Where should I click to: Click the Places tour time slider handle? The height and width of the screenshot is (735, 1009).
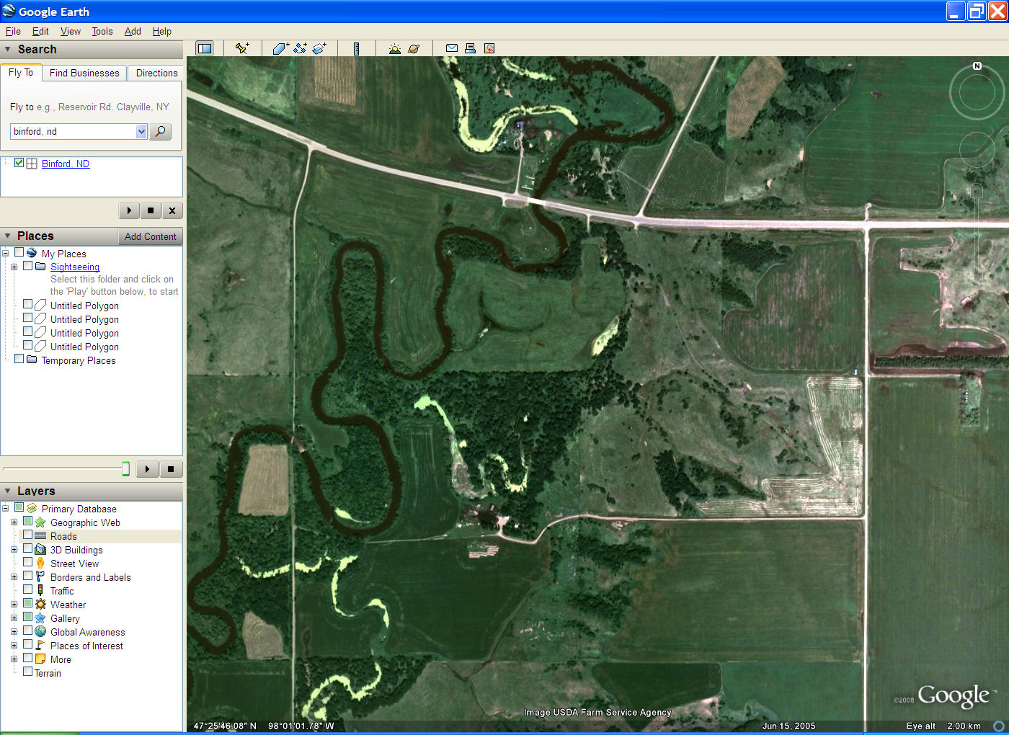(x=125, y=469)
